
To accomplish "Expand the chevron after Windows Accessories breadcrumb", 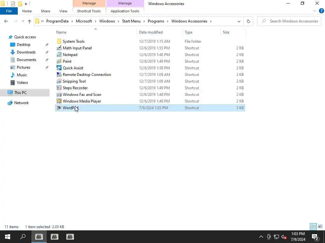I will [211, 21].
